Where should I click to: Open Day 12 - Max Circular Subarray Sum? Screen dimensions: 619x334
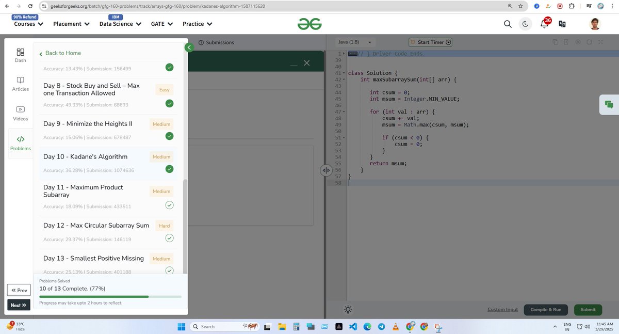point(96,225)
